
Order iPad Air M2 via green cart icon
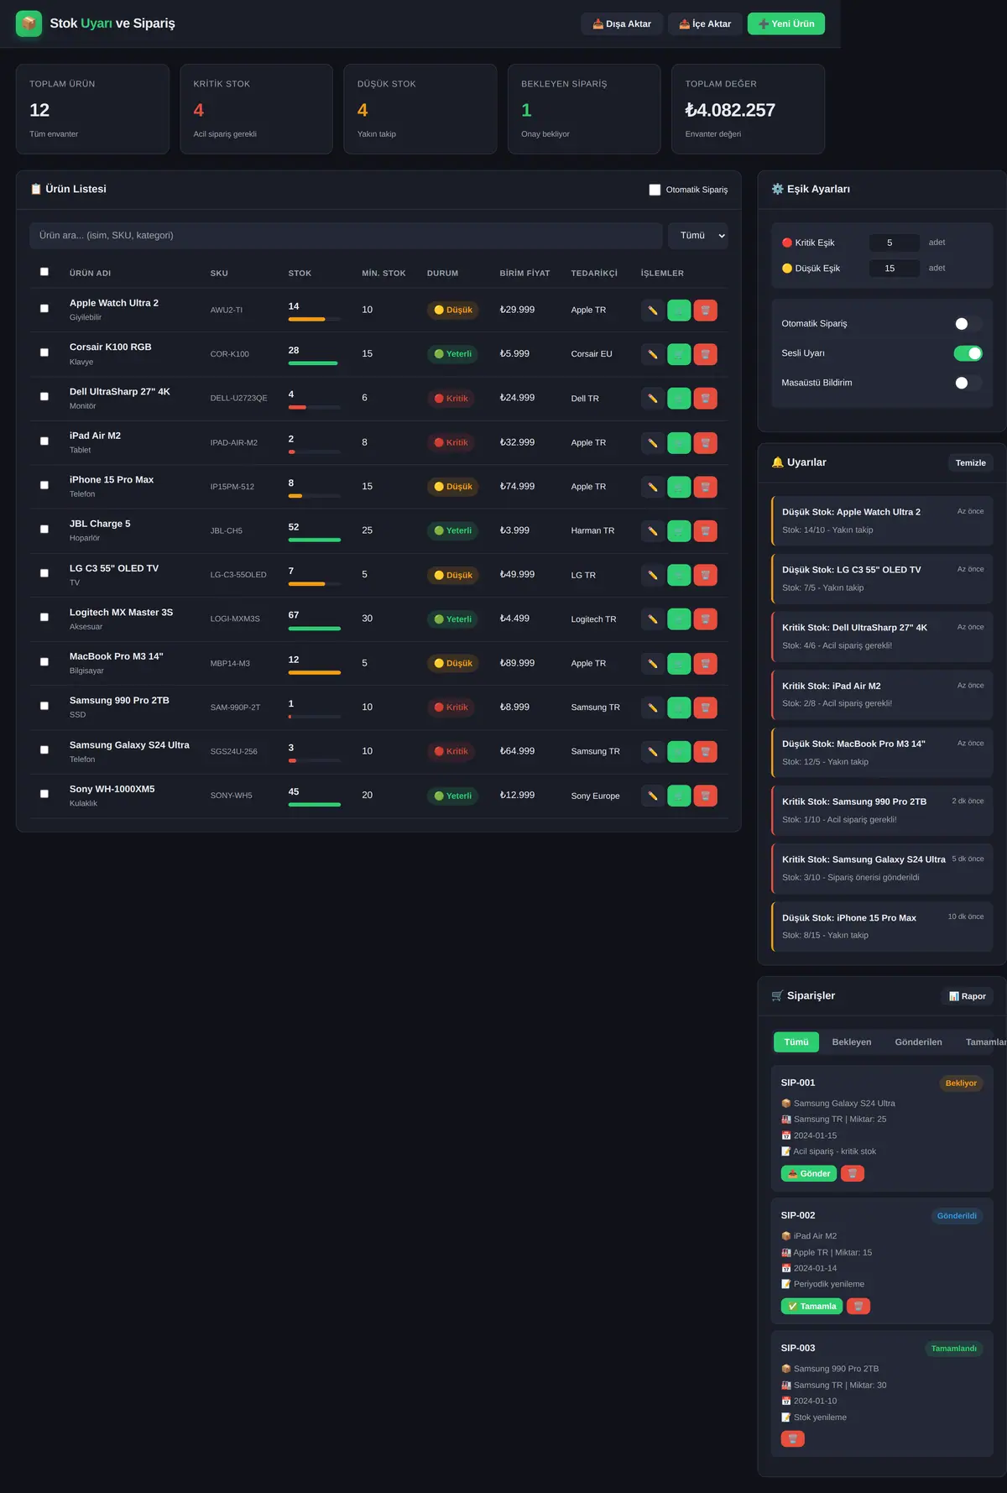pos(679,443)
